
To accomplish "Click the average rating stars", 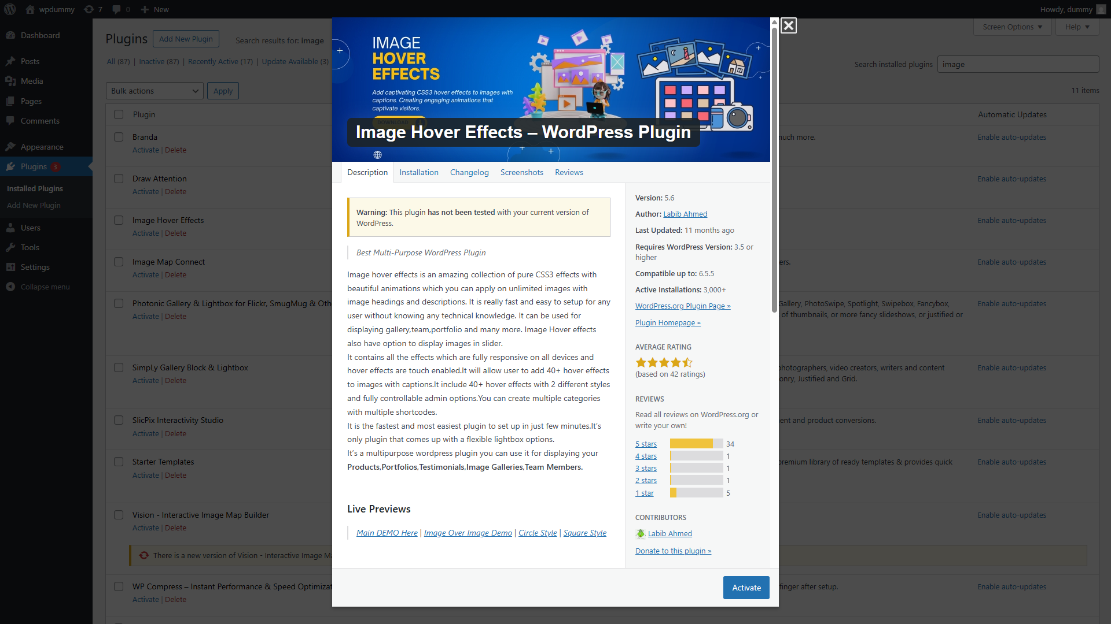I will click(664, 363).
